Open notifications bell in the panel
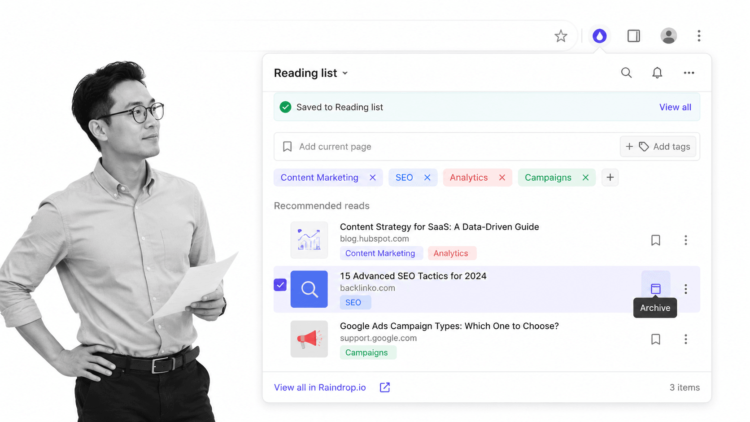 (657, 73)
